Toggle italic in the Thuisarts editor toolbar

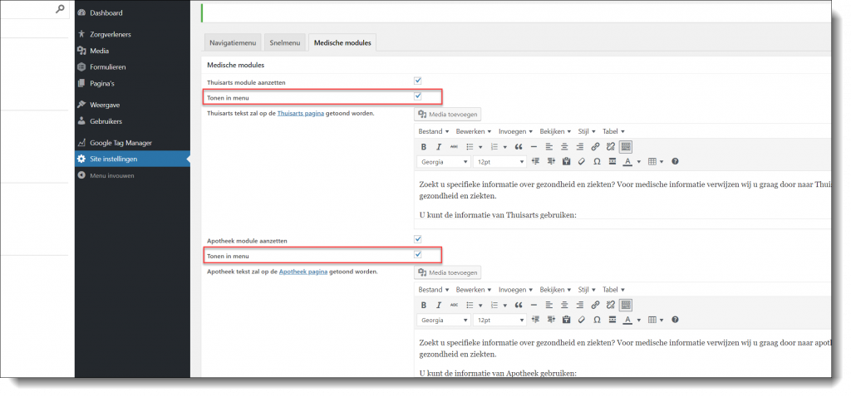439,146
